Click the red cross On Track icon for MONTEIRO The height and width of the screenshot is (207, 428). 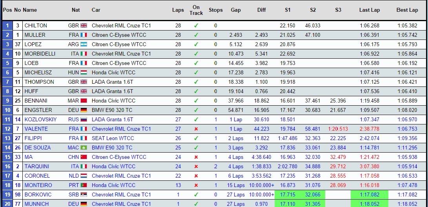196,185
